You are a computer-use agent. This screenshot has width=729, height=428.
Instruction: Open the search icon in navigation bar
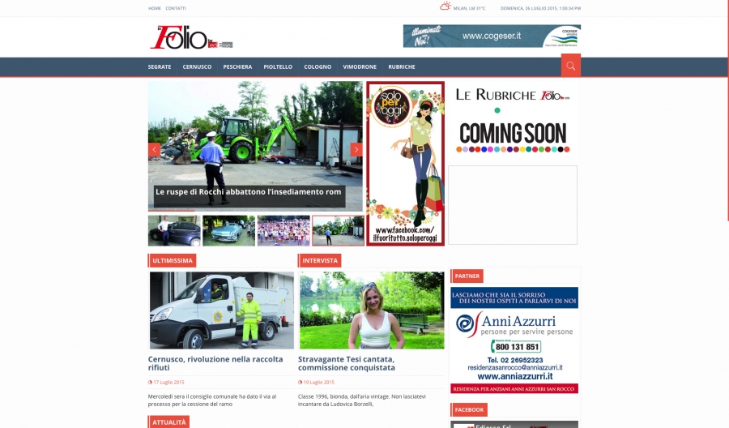(x=570, y=66)
